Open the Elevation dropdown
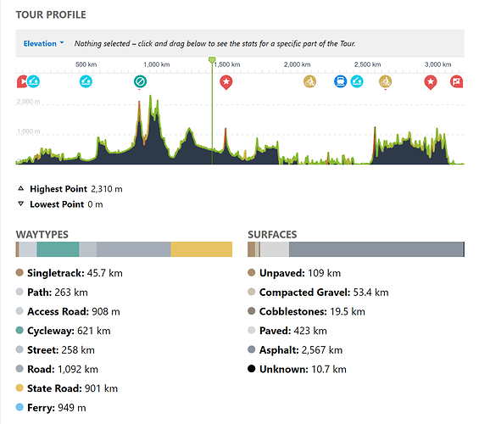This screenshot has width=479, height=424. click(x=44, y=43)
